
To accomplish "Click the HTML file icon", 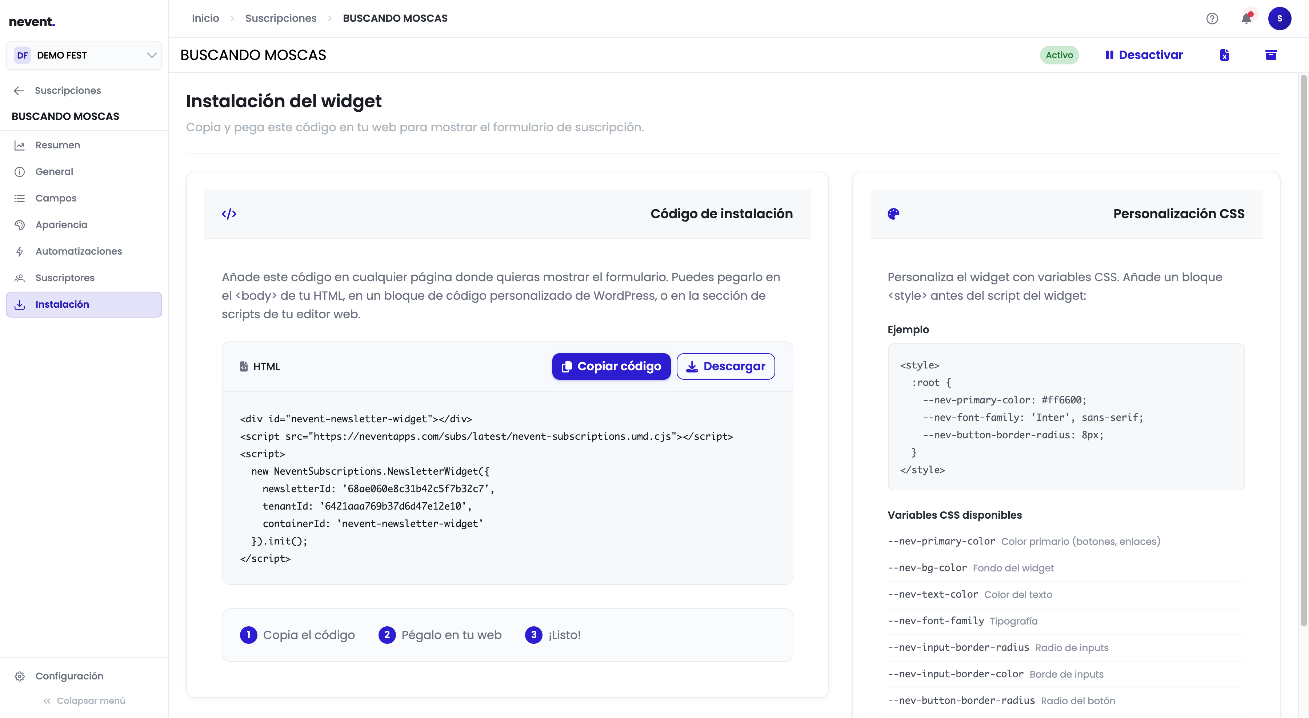I will coord(244,366).
